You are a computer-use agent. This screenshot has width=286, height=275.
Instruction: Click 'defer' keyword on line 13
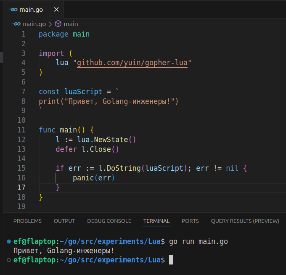[66, 149]
